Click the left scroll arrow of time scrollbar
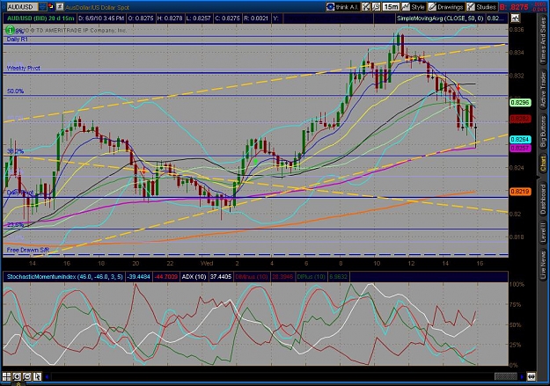This screenshot has width=550, height=386. click(47, 377)
